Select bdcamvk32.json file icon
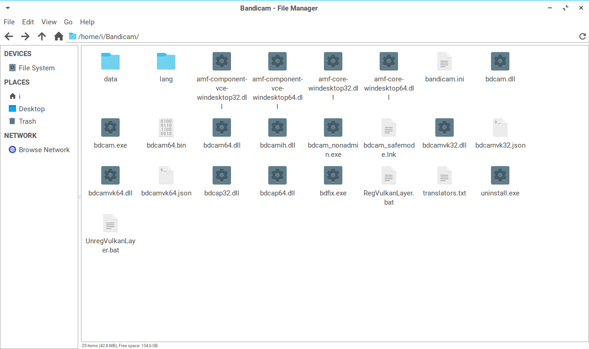 500,127
